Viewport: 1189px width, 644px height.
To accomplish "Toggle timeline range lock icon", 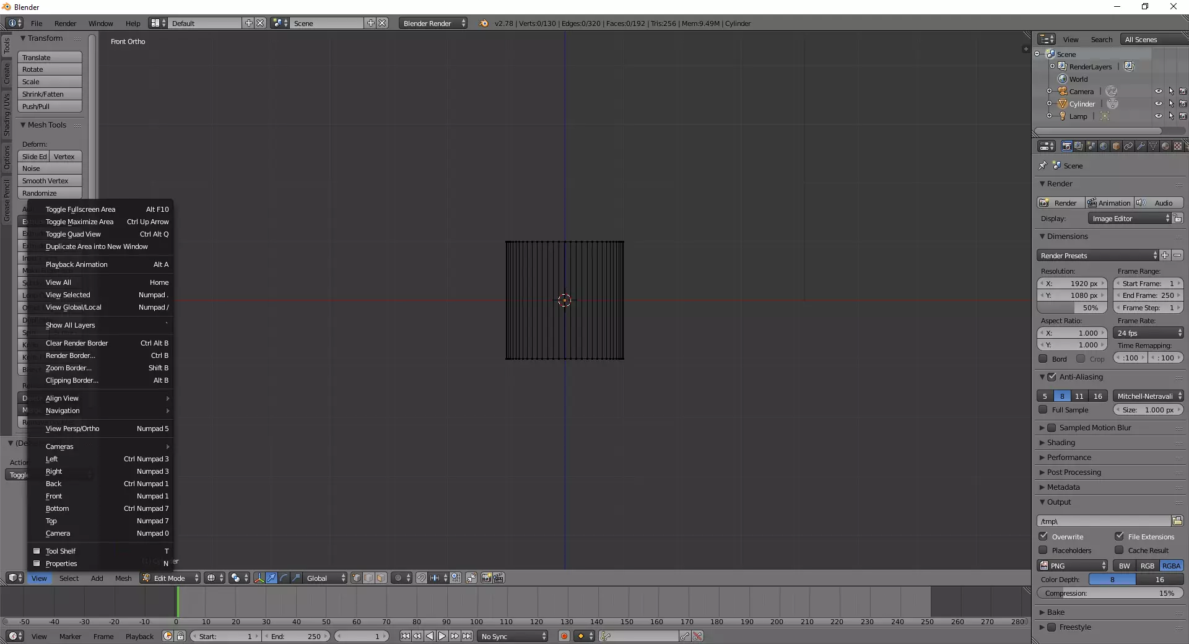I will pyautogui.click(x=180, y=636).
